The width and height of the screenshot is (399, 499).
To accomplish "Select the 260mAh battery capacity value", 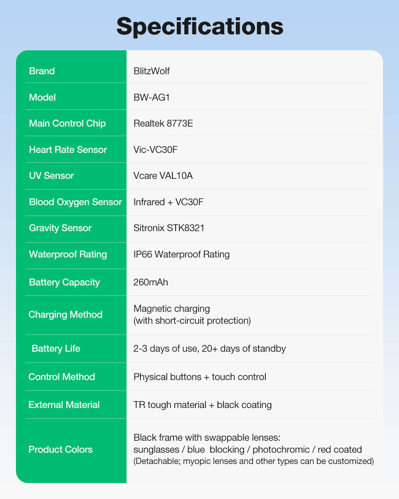I will click(150, 282).
